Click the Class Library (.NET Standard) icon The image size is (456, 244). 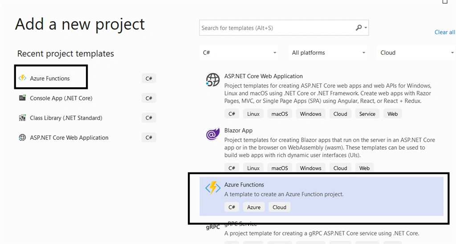(22, 117)
